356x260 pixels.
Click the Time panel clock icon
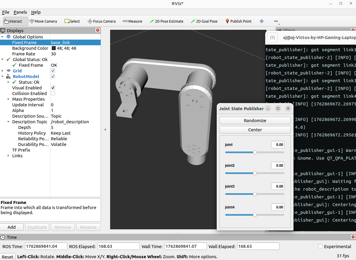(3, 237)
